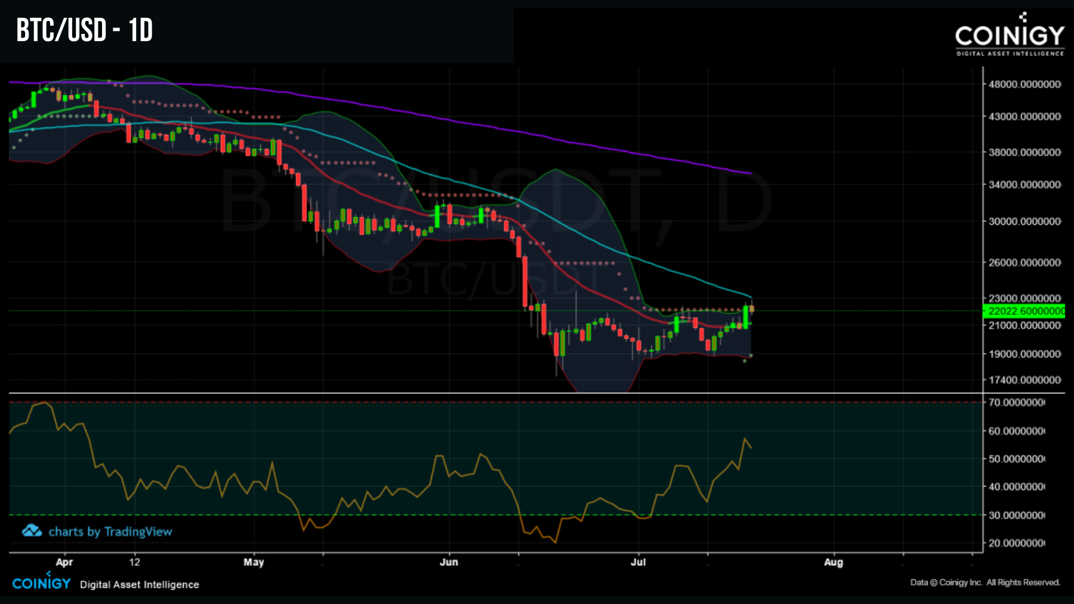
Task: Click the Apr label on time axis
Action: click(64, 562)
